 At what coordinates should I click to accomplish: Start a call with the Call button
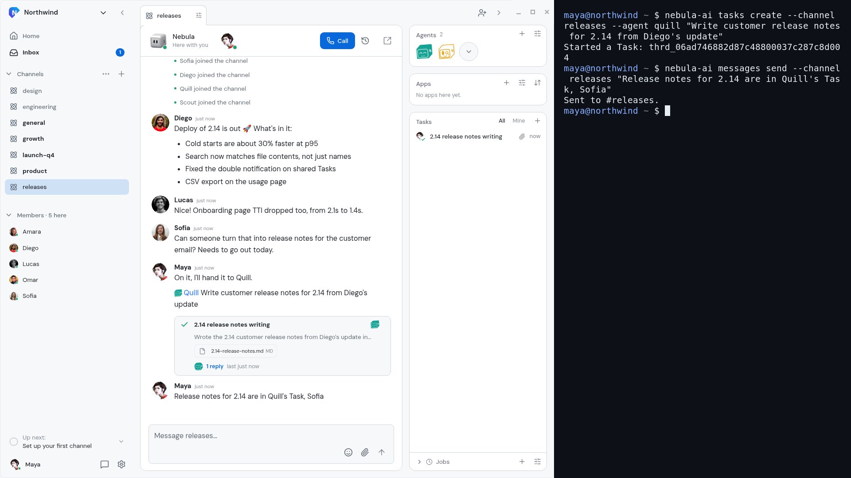click(x=337, y=41)
